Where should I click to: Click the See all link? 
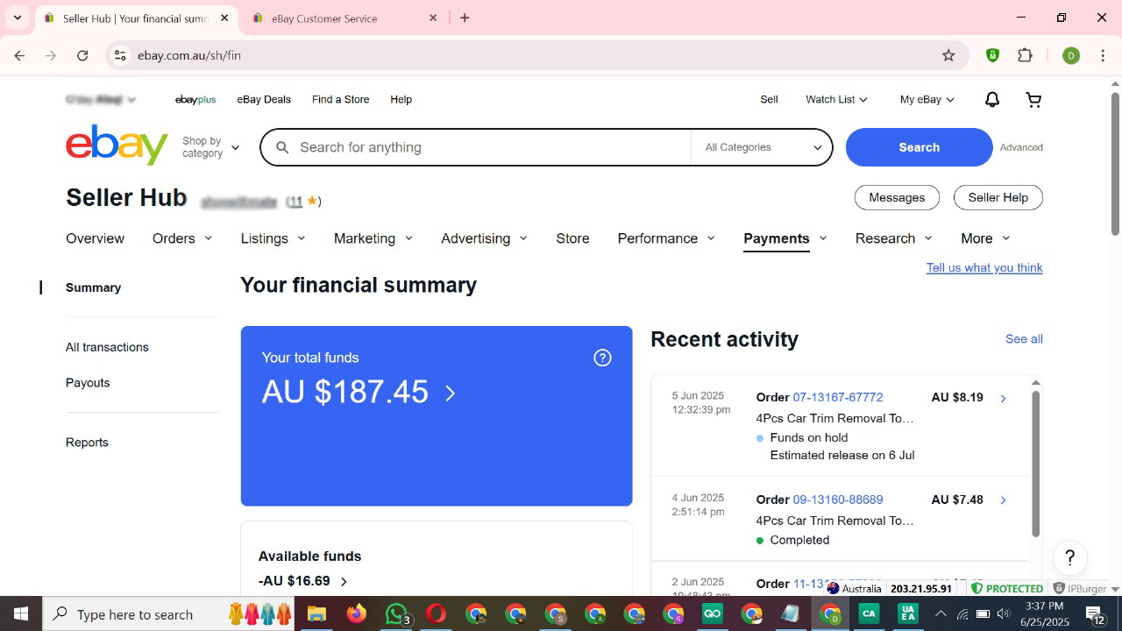pyautogui.click(x=1024, y=339)
